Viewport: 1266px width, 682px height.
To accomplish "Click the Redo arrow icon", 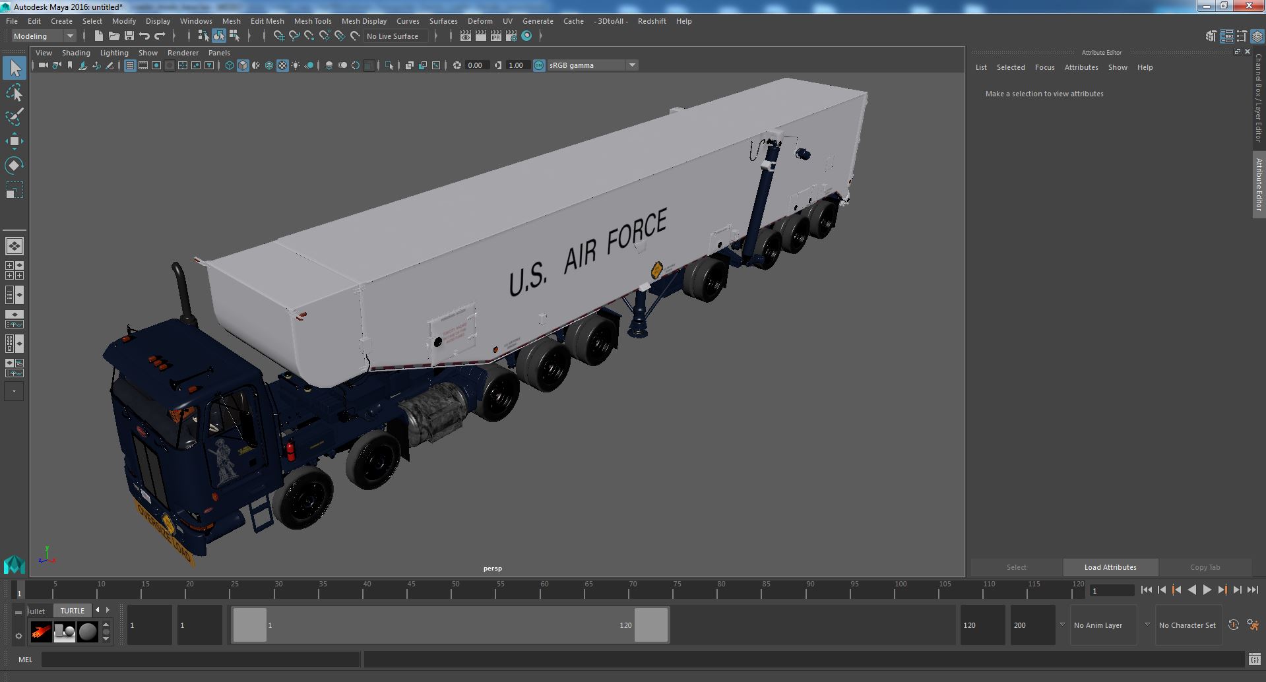I will (x=160, y=36).
